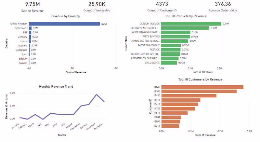
Task: Click the Germany revenue bar
Action: (x=30, y=37)
